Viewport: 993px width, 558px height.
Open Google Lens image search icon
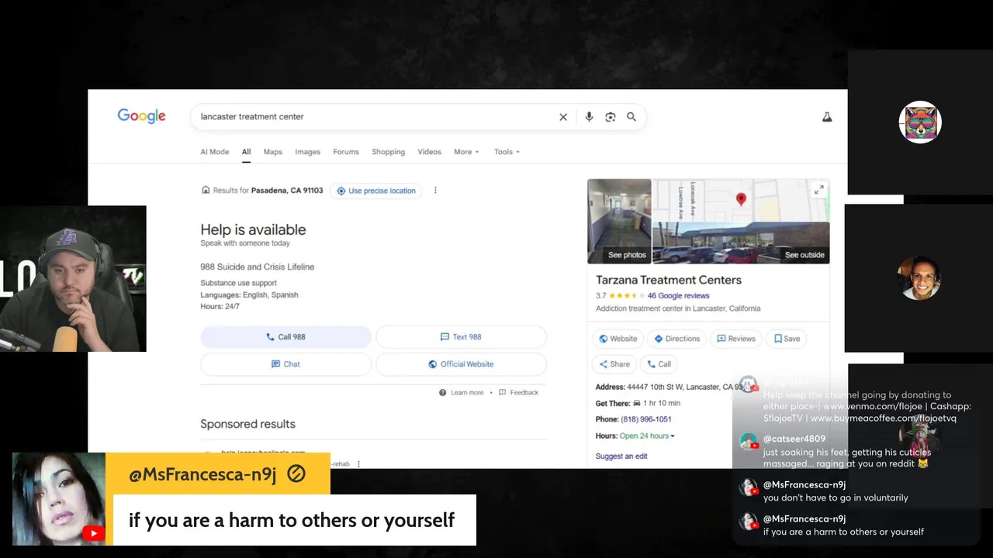pos(611,117)
